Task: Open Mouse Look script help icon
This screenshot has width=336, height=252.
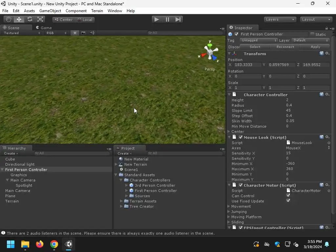Action: 322,137
